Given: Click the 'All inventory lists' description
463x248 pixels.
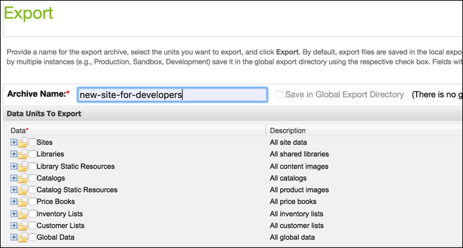Looking at the screenshot, I should [x=297, y=214].
